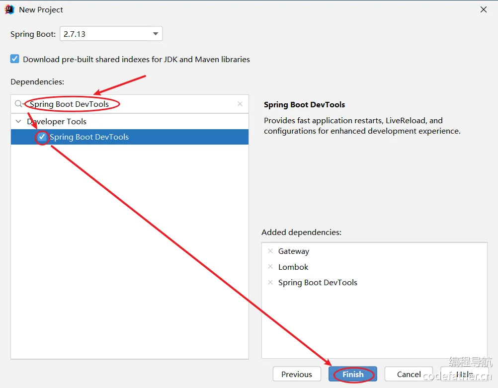
Task: Click the IntelliJ IDEA logo icon
Action: [9, 9]
